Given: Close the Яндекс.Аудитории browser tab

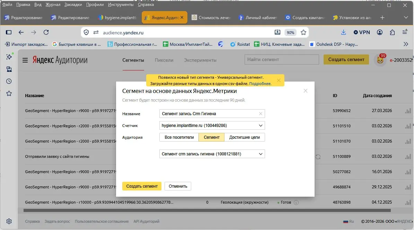Looking at the screenshot, I should tap(182, 17).
